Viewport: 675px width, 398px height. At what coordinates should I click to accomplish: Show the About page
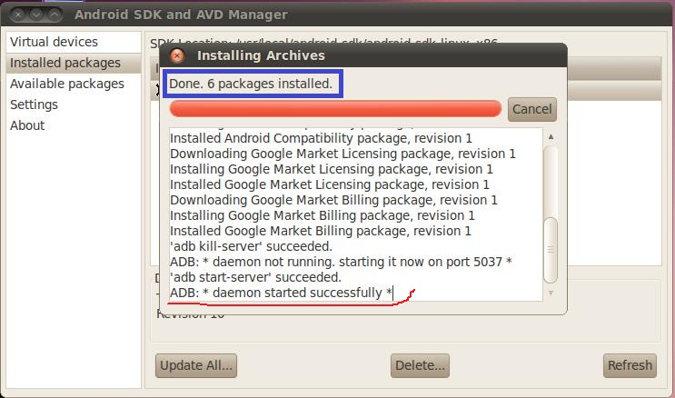click(x=27, y=125)
